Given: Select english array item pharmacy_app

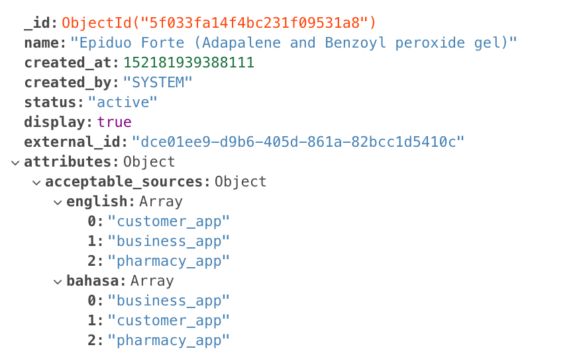Looking at the screenshot, I should click(169, 262).
